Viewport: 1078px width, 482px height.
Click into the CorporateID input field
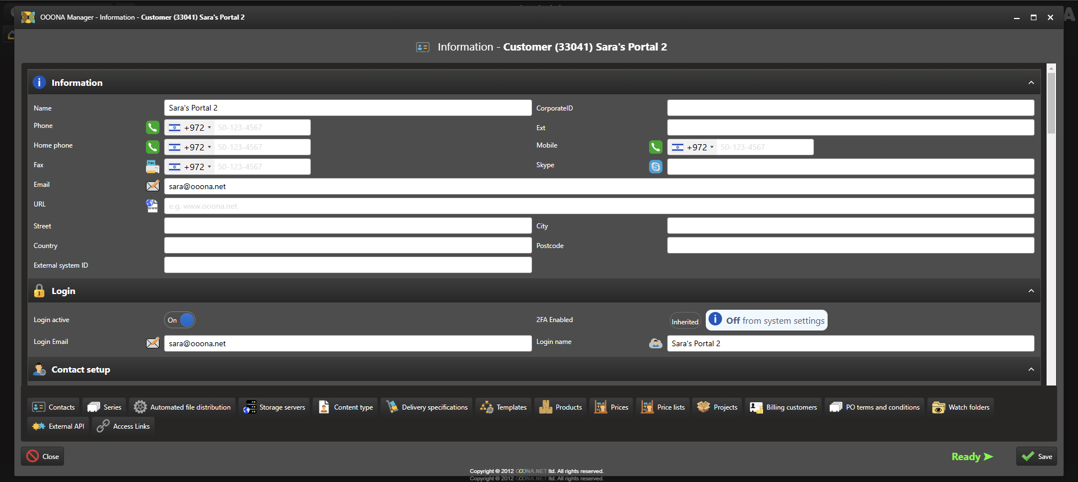coord(850,108)
